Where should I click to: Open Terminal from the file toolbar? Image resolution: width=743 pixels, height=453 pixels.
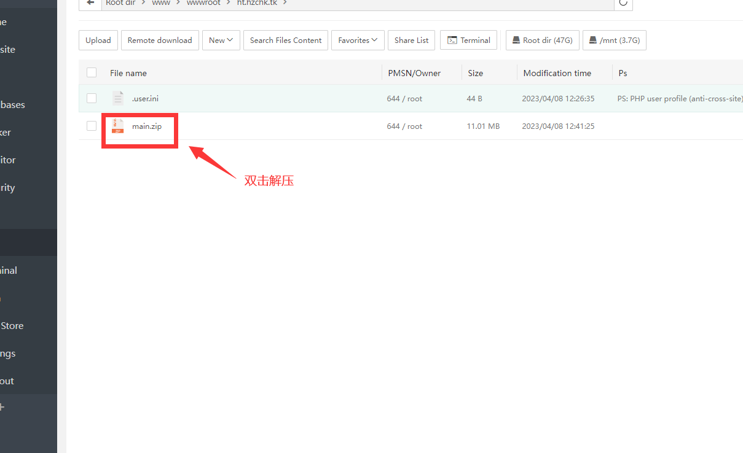(468, 41)
